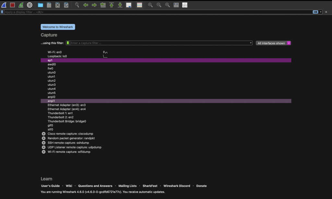Toggle auto-scroll during live capture icon
The height and width of the screenshot is (199, 332).
tap(129, 5)
